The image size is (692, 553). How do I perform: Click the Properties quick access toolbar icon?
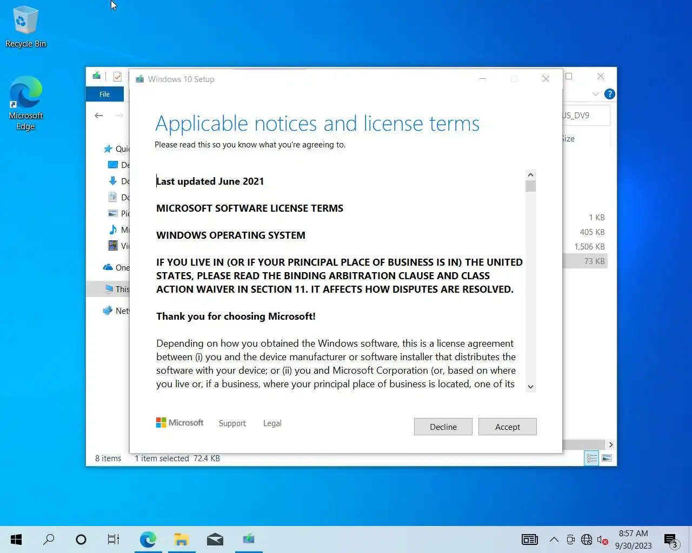(x=117, y=76)
